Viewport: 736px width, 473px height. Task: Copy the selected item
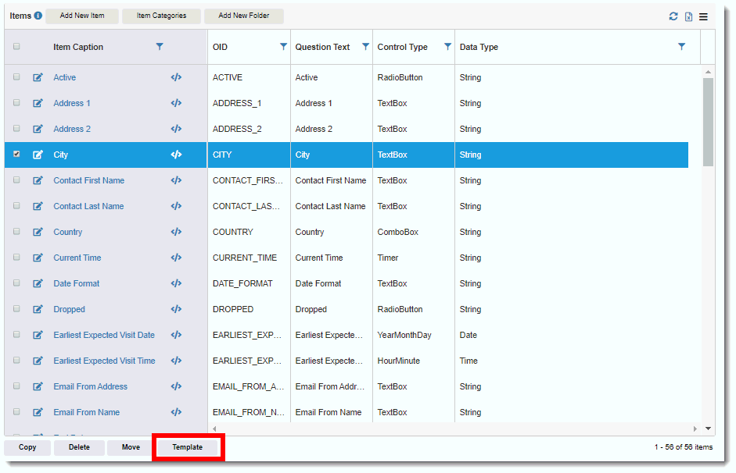click(x=27, y=447)
